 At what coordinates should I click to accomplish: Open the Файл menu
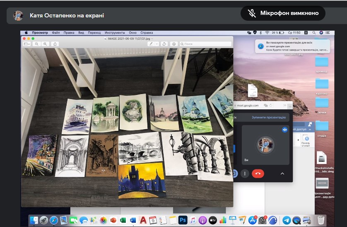(56, 32)
